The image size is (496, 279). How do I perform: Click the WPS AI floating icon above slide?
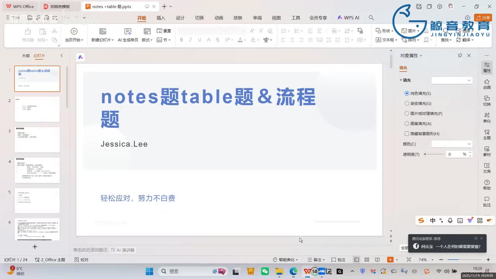pyautogui.click(x=81, y=57)
